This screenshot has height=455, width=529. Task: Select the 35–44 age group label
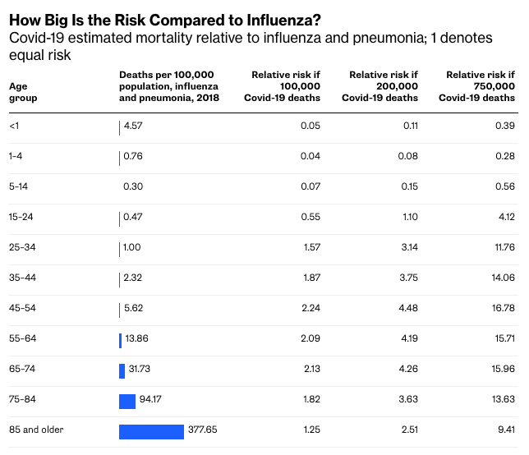22,278
